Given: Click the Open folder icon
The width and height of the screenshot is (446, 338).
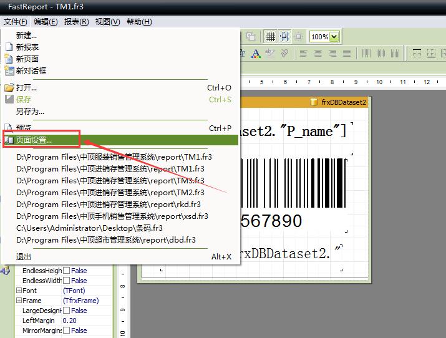Looking at the screenshot, I should click(x=9, y=87).
